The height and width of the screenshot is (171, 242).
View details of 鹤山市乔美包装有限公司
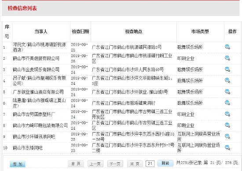[x=227, y=58]
